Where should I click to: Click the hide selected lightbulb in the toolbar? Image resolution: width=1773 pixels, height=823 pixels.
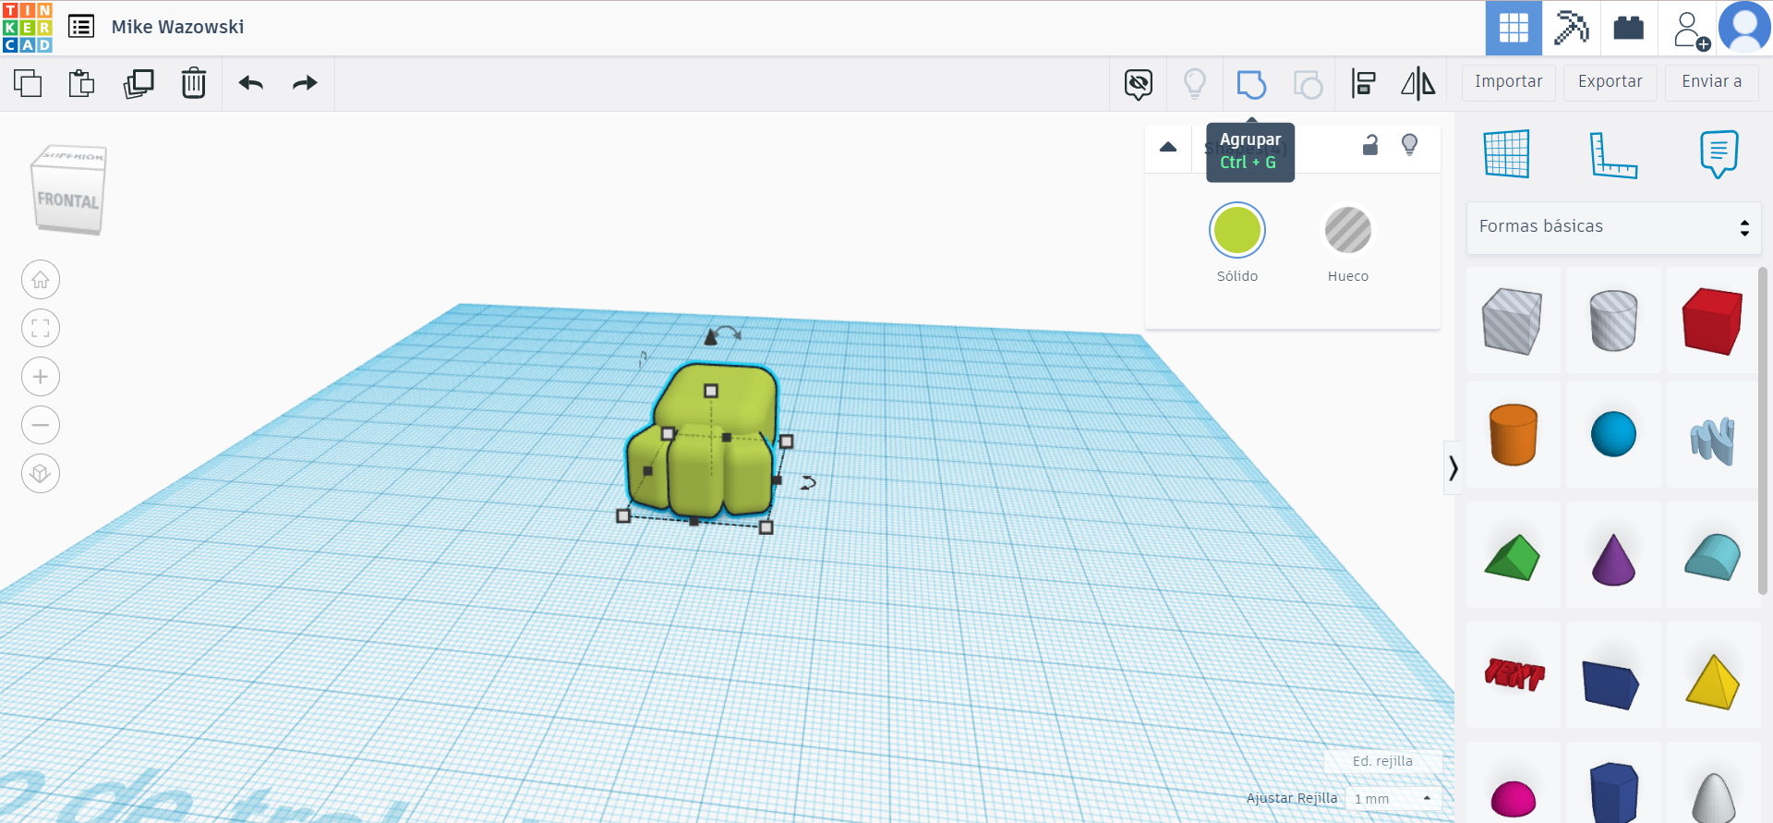coord(1195,84)
